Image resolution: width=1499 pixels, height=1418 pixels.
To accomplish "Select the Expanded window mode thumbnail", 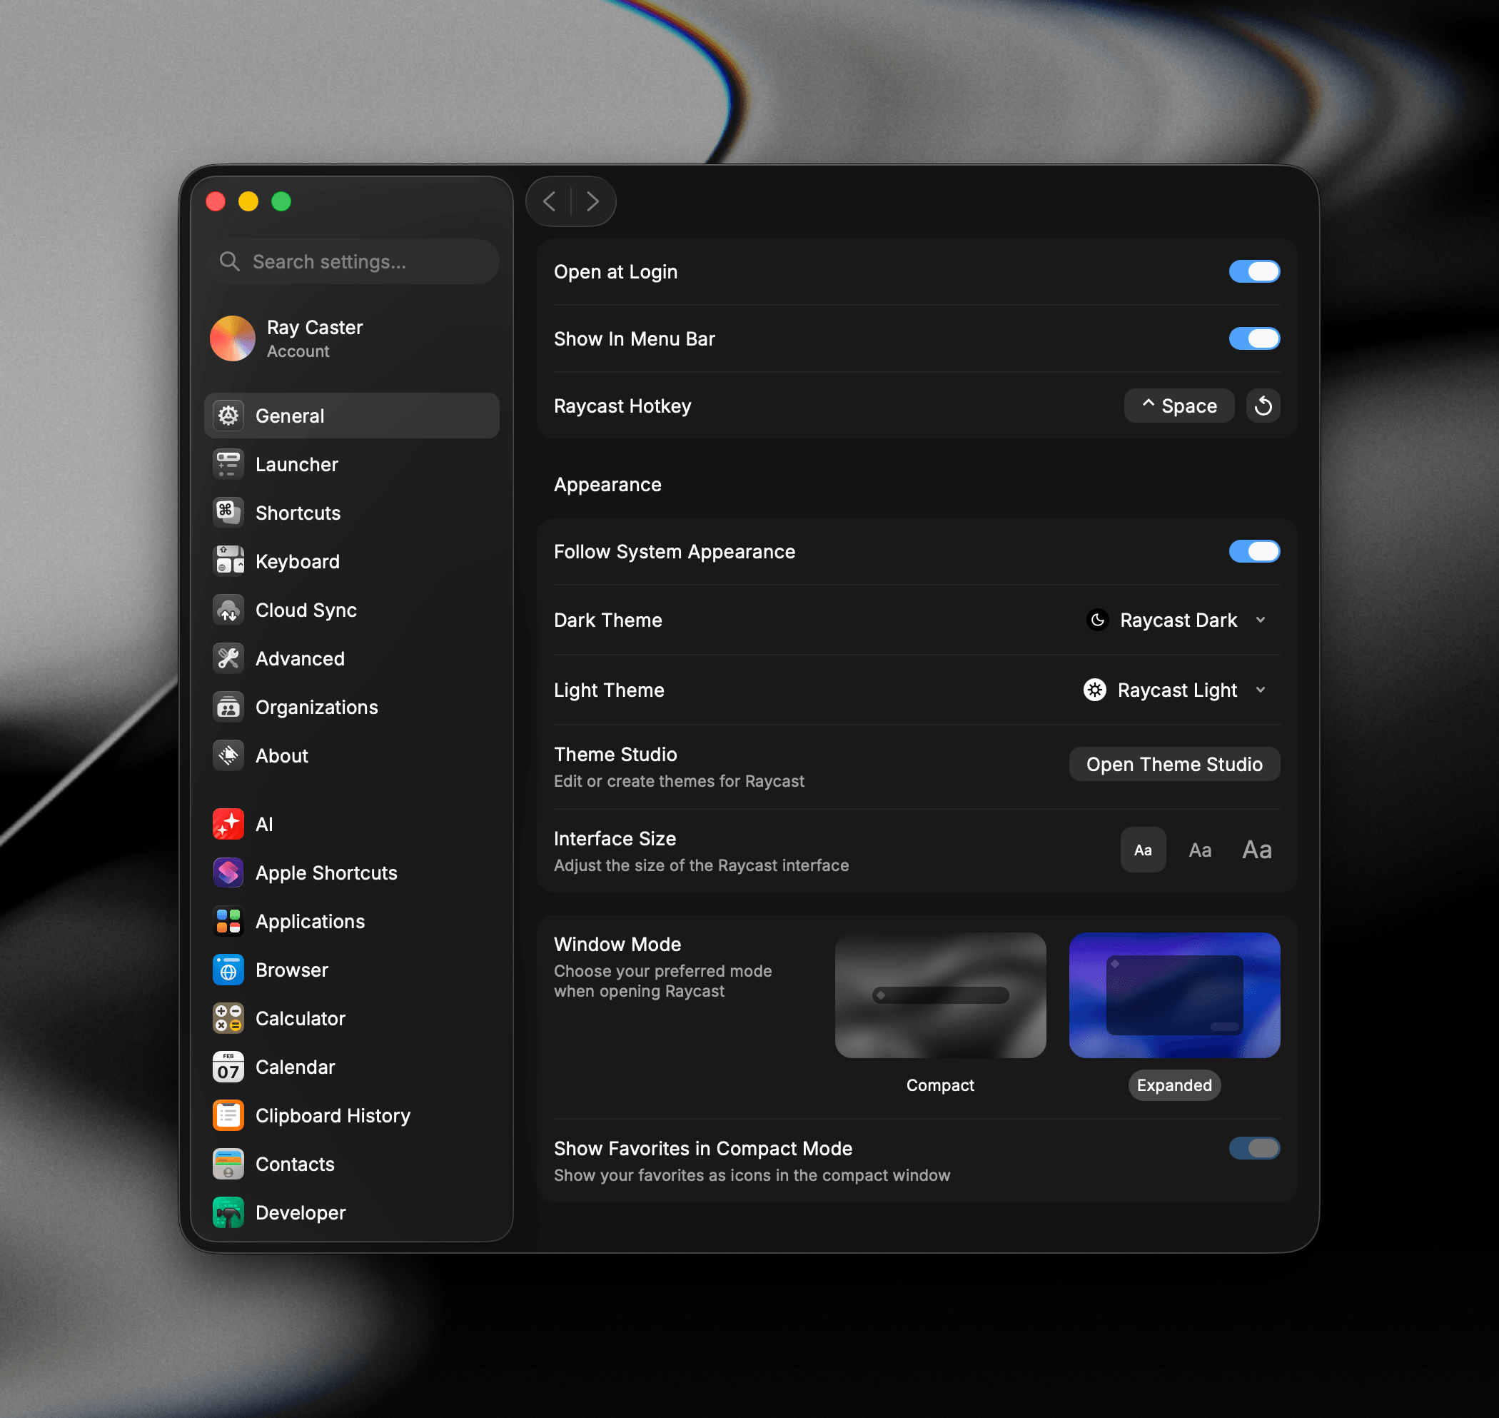I will [x=1174, y=995].
